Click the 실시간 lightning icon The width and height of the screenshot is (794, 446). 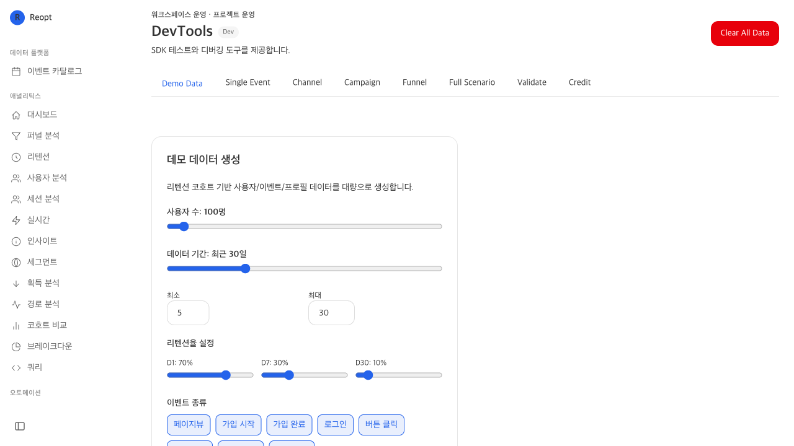click(16, 220)
